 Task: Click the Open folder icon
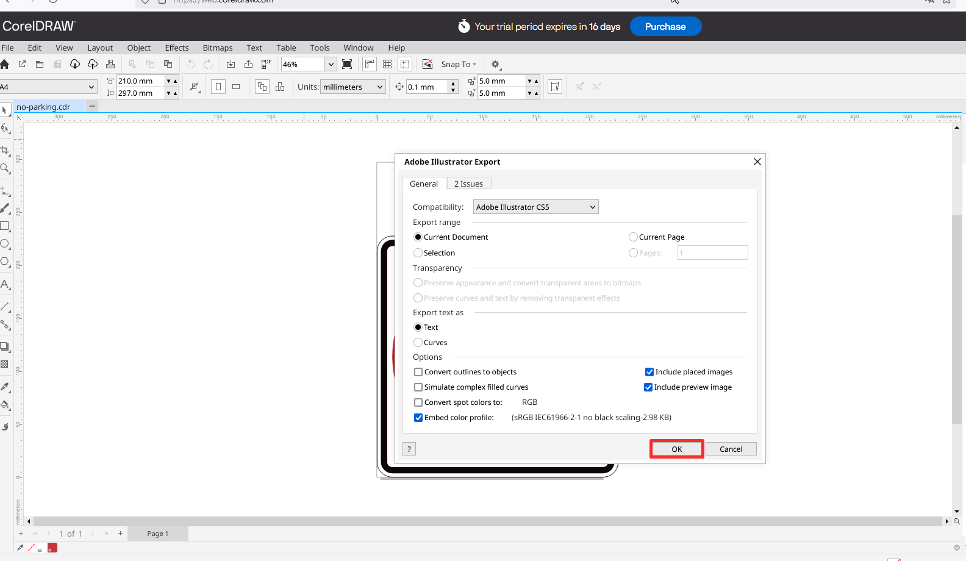click(40, 64)
